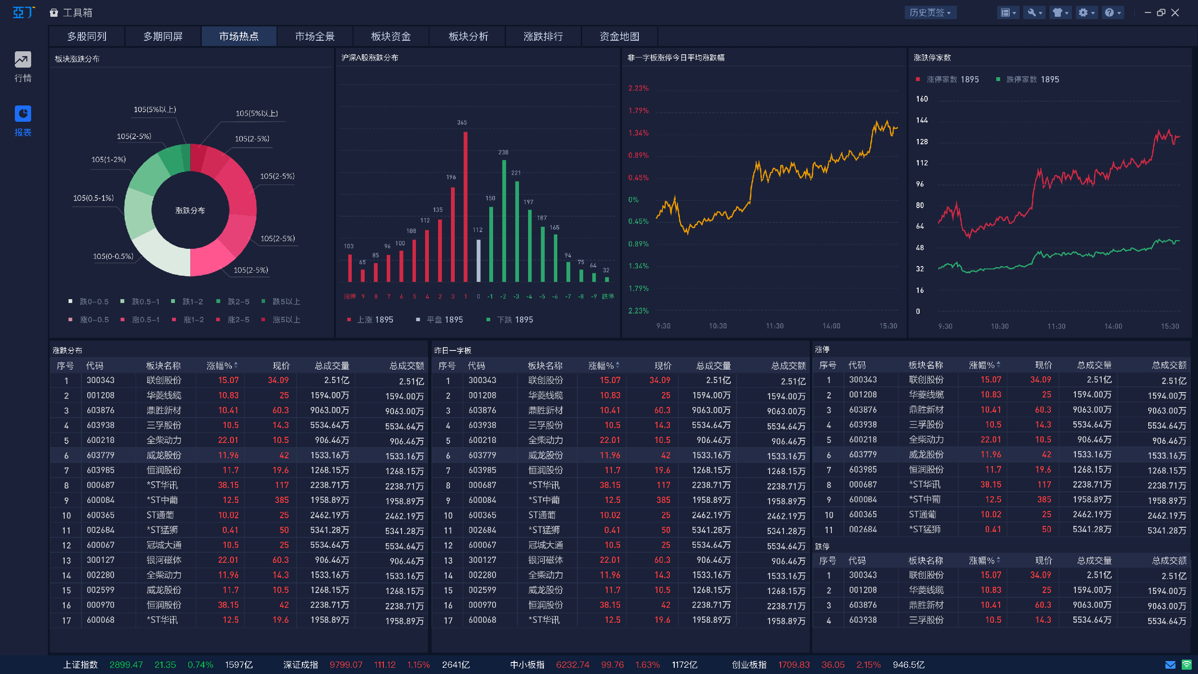The height and width of the screenshot is (674, 1198).
Task: Sort 涨跌分布 table by 涨幅% arrow
Action: coord(236,365)
